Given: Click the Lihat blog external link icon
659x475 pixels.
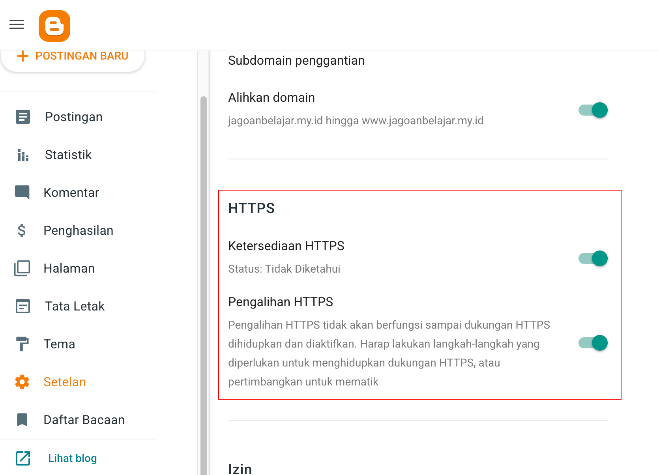Looking at the screenshot, I should pyautogui.click(x=23, y=458).
